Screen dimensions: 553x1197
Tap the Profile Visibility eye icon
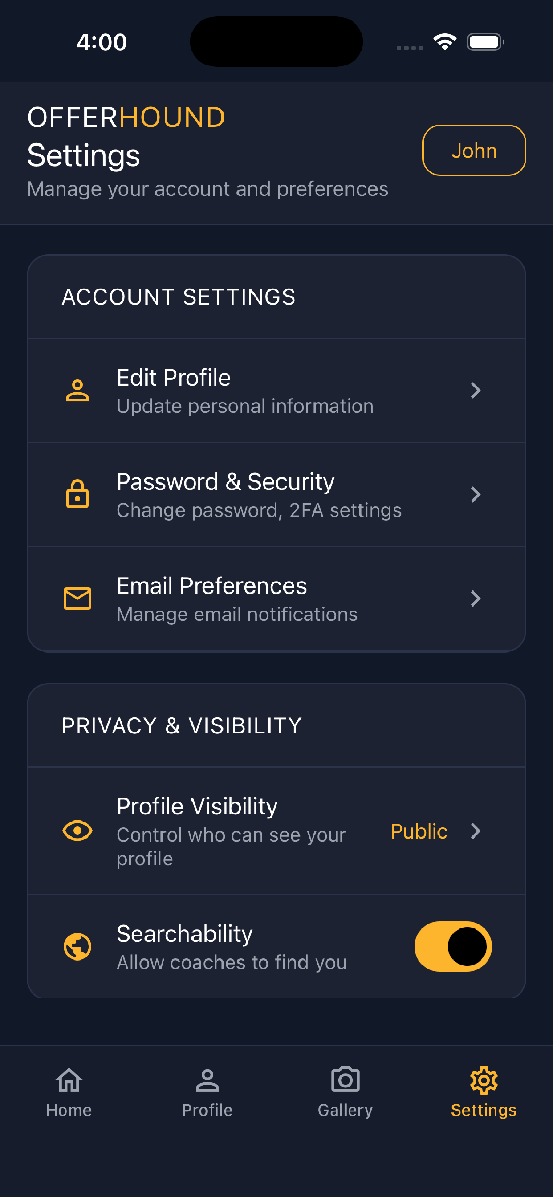coord(77,831)
